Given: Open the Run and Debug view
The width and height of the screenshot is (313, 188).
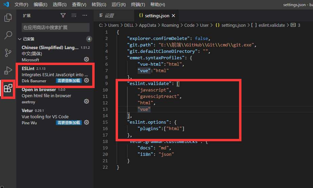Looking at the screenshot, I should (8, 70).
